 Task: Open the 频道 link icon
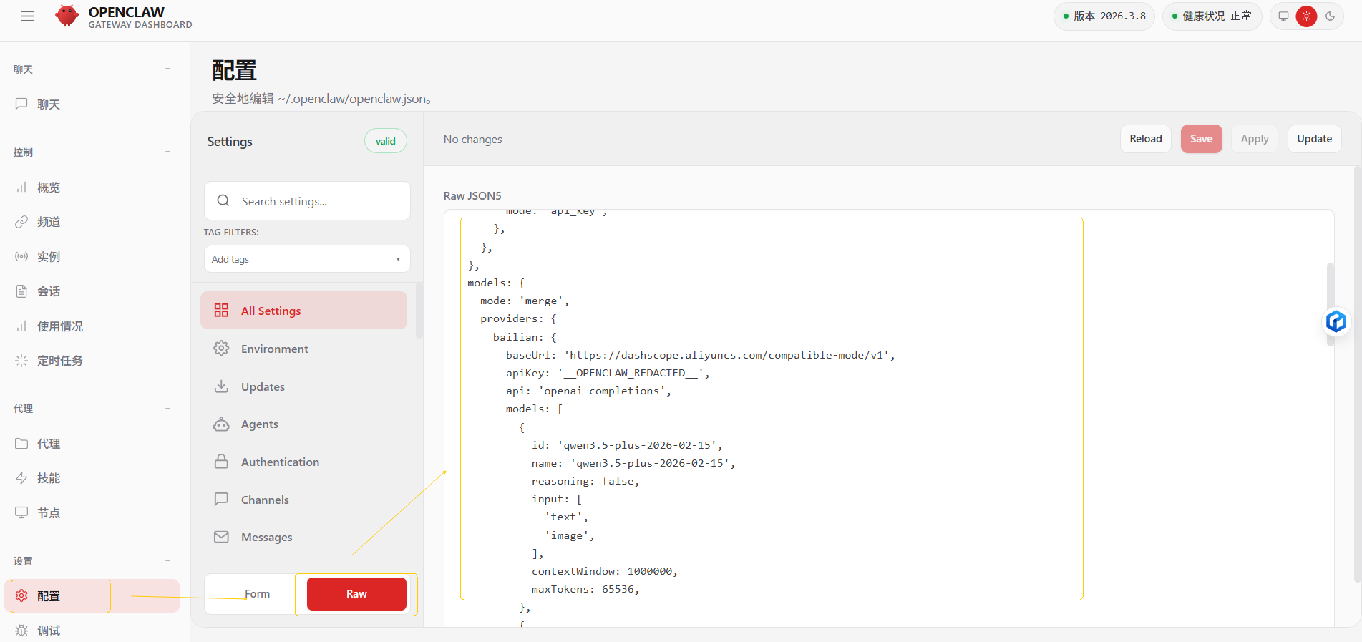coord(21,222)
